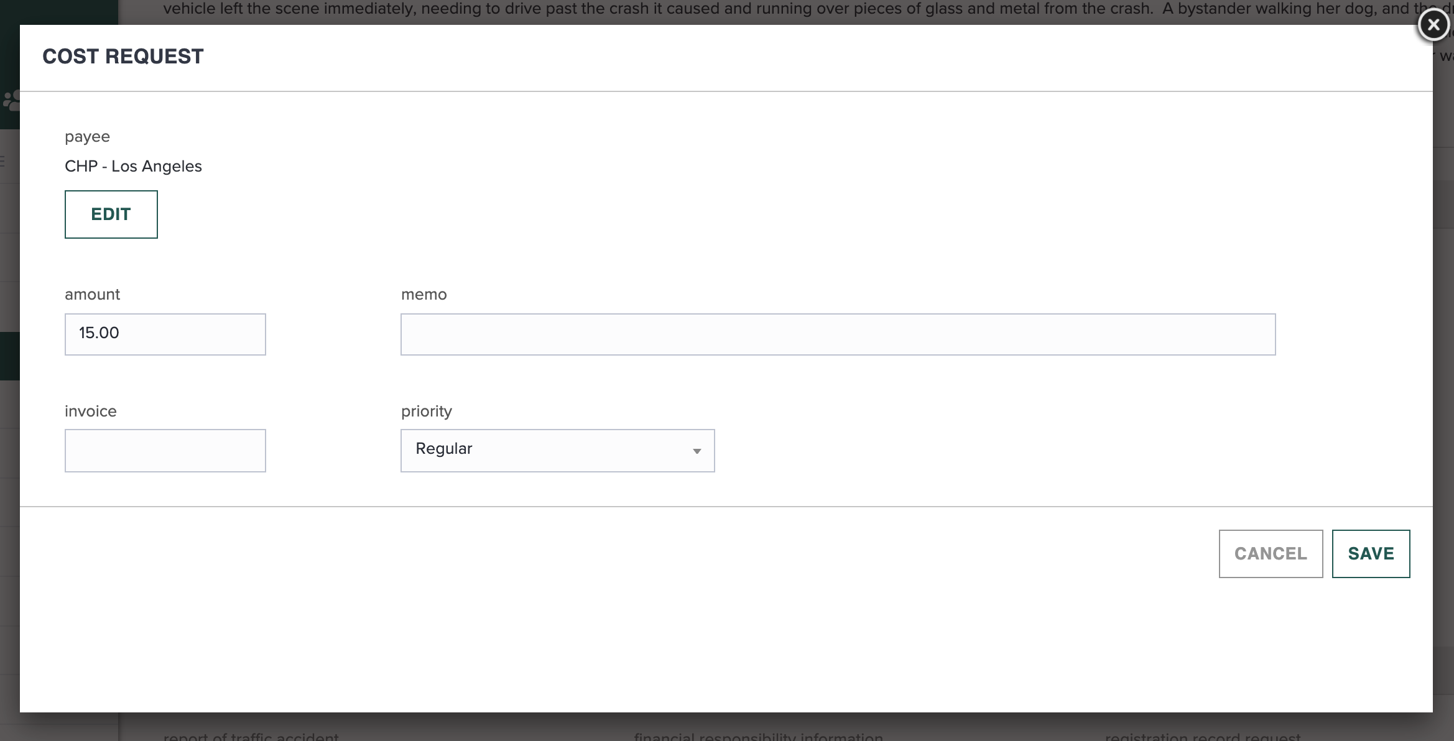Close the Cost Request dialog with X icon
The image size is (1454, 741).
[1433, 25]
